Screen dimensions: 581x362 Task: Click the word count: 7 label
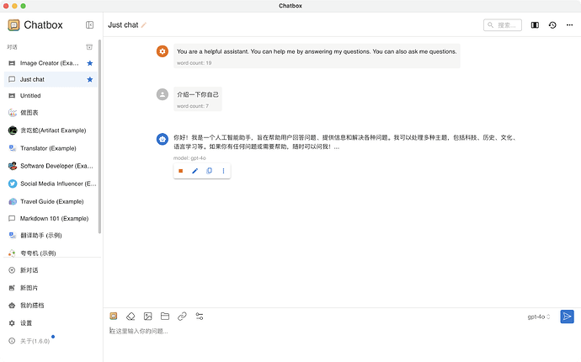[193, 106]
